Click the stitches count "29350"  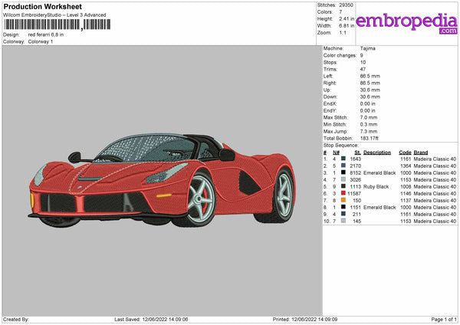click(x=347, y=5)
